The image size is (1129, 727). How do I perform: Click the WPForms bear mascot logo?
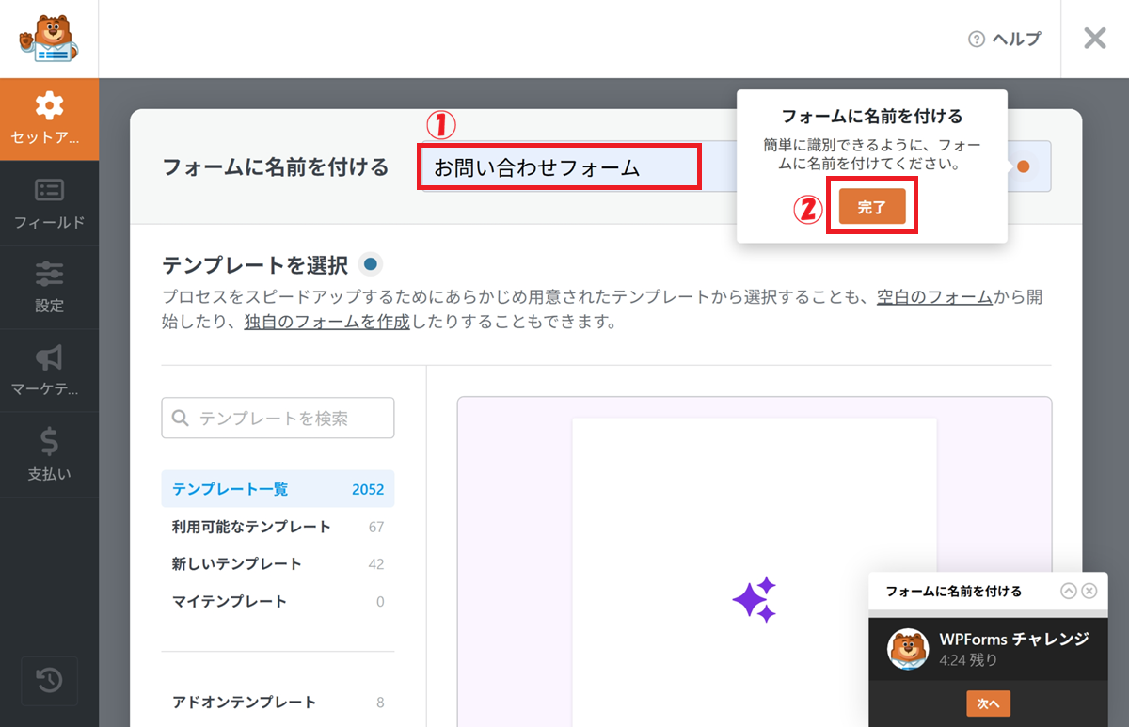coord(49,38)
